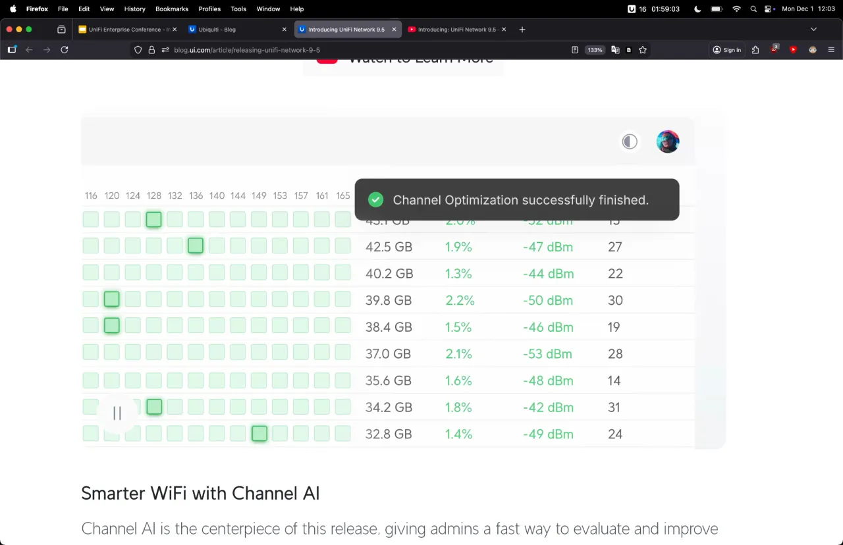This screenshot has width=843, height=545.
Task: Go forward to the next page
Action: 47,49
